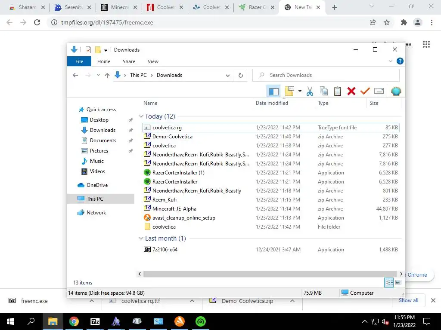Select Videos in the navigation pane

click(x=93, y=171)
